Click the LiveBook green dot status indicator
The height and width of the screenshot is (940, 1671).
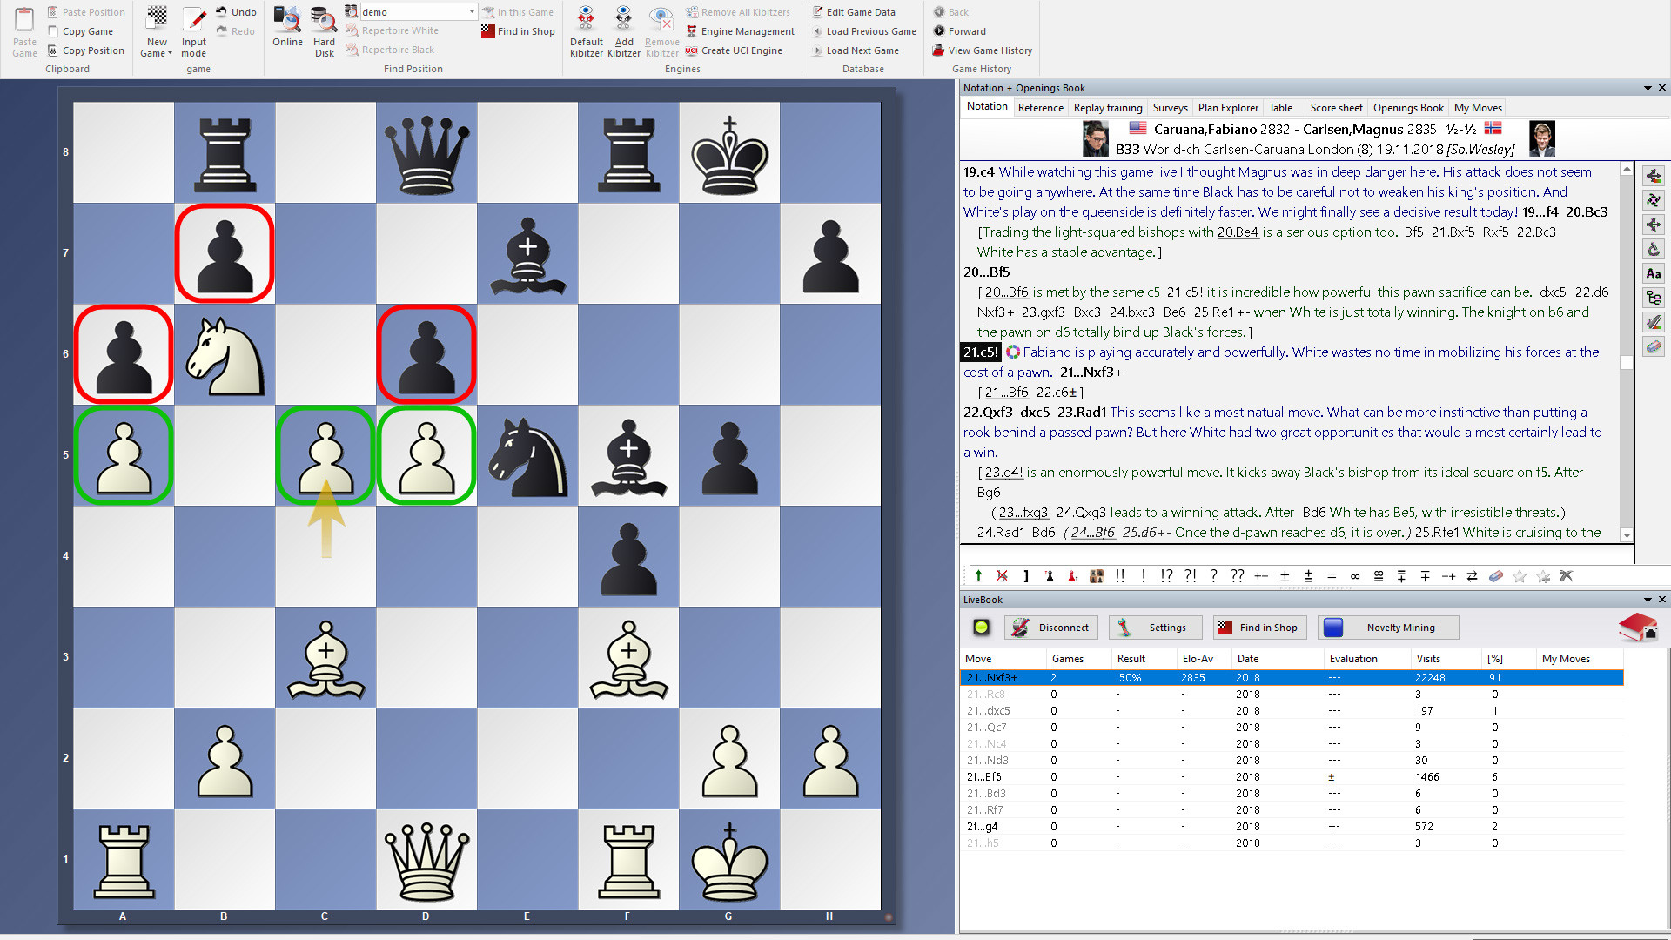pyautogui.click(x=983, y=626)
